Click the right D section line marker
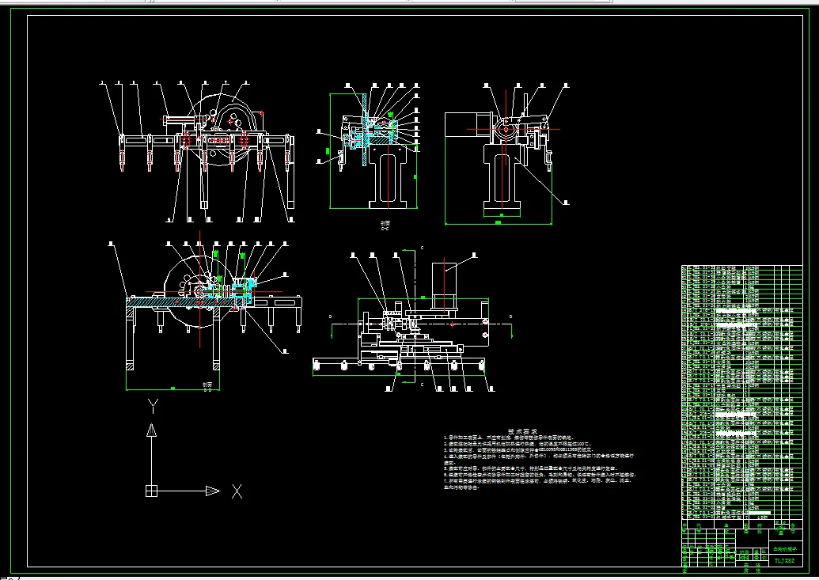 [x=510, y=317]
